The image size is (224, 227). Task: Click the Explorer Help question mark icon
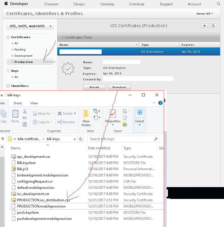(x=160, y=103)
